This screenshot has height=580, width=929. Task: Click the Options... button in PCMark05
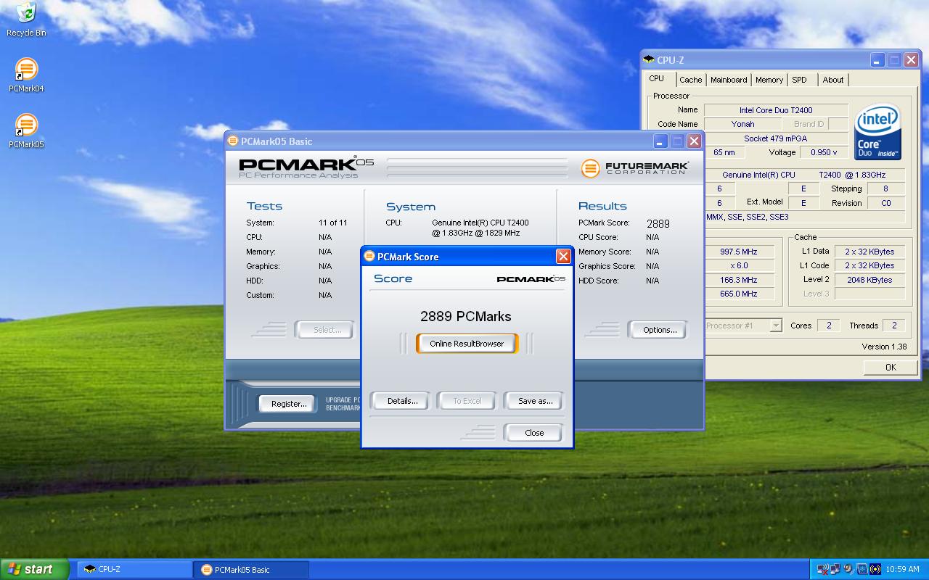(659, 330)
